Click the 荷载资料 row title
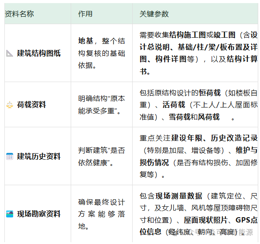Image resolution: width=260 pixels, height=244 pixels. coord(32,105)
